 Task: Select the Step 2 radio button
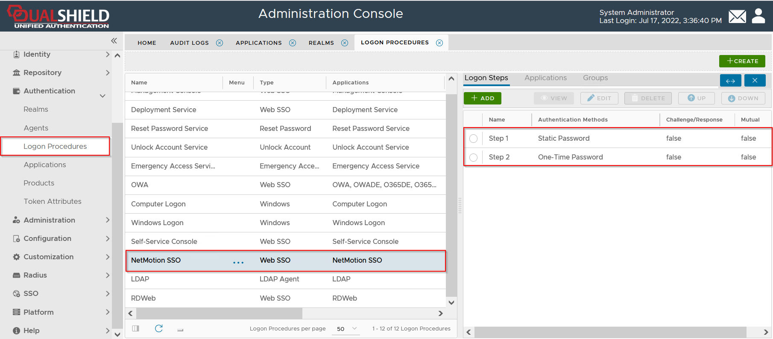point(473,157)
